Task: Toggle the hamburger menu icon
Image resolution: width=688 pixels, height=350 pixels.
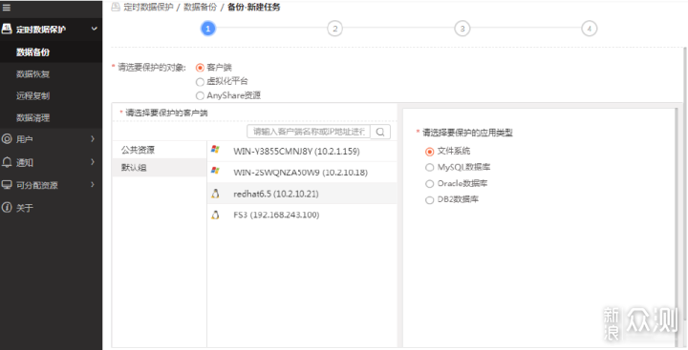Action: coord(7,7)
